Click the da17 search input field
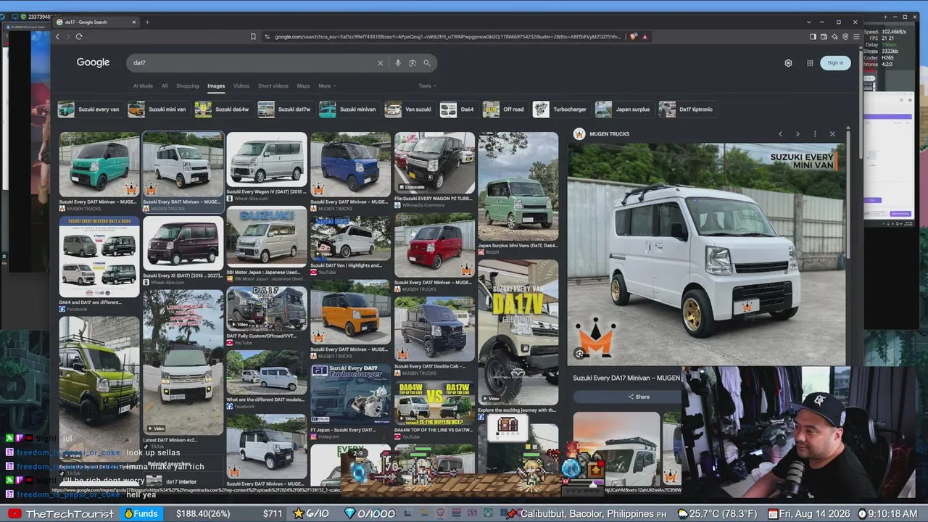Screen dimensions: 928x522 250,63
